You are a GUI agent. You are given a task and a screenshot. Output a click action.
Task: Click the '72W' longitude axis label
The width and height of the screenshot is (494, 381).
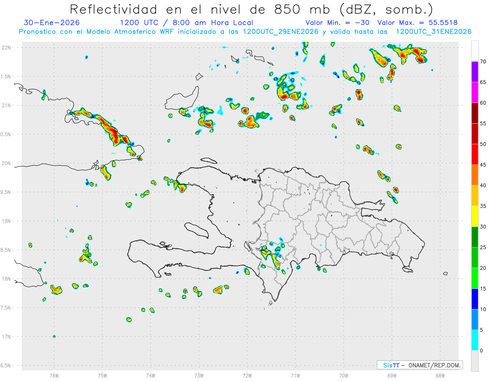tap(247, 376)
